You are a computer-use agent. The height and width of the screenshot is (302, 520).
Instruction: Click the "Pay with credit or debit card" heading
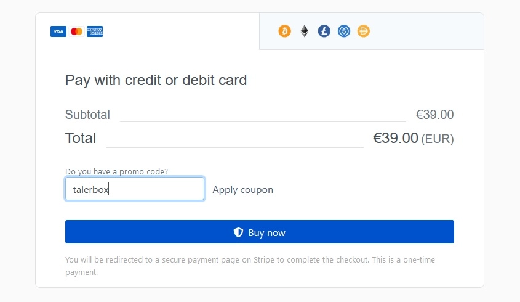[x=156, y=80]
